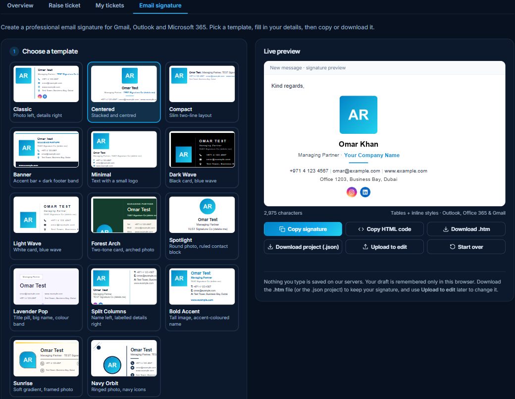Select the Forest Arch template card

point(124,226)
